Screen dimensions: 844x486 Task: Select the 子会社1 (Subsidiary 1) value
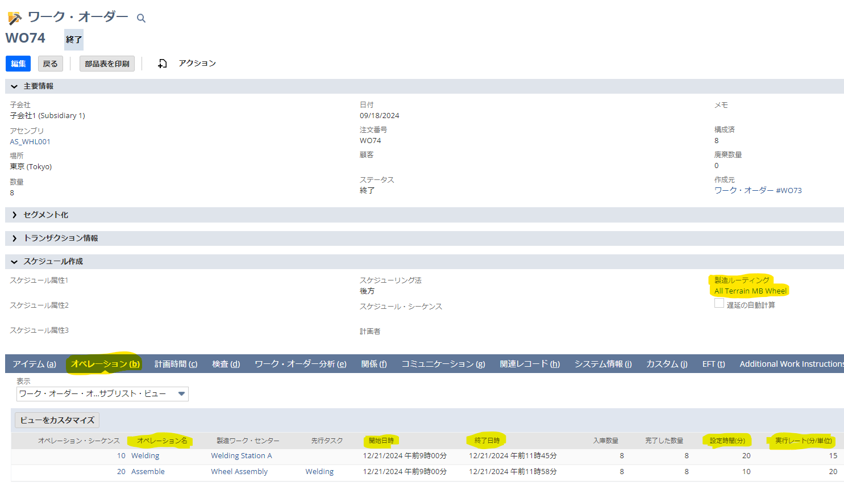[x=47, y=116]
